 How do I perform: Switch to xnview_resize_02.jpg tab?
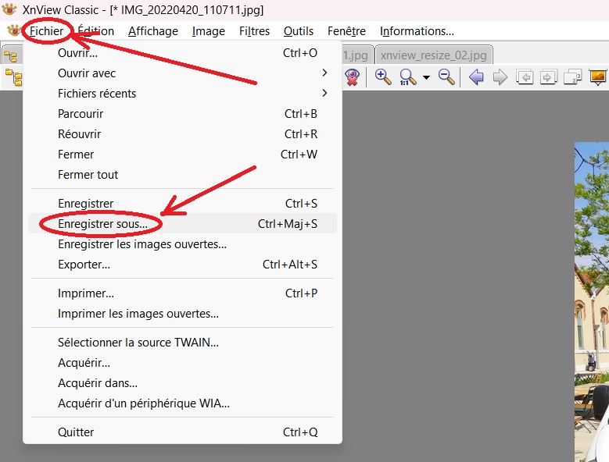(433, 55)
